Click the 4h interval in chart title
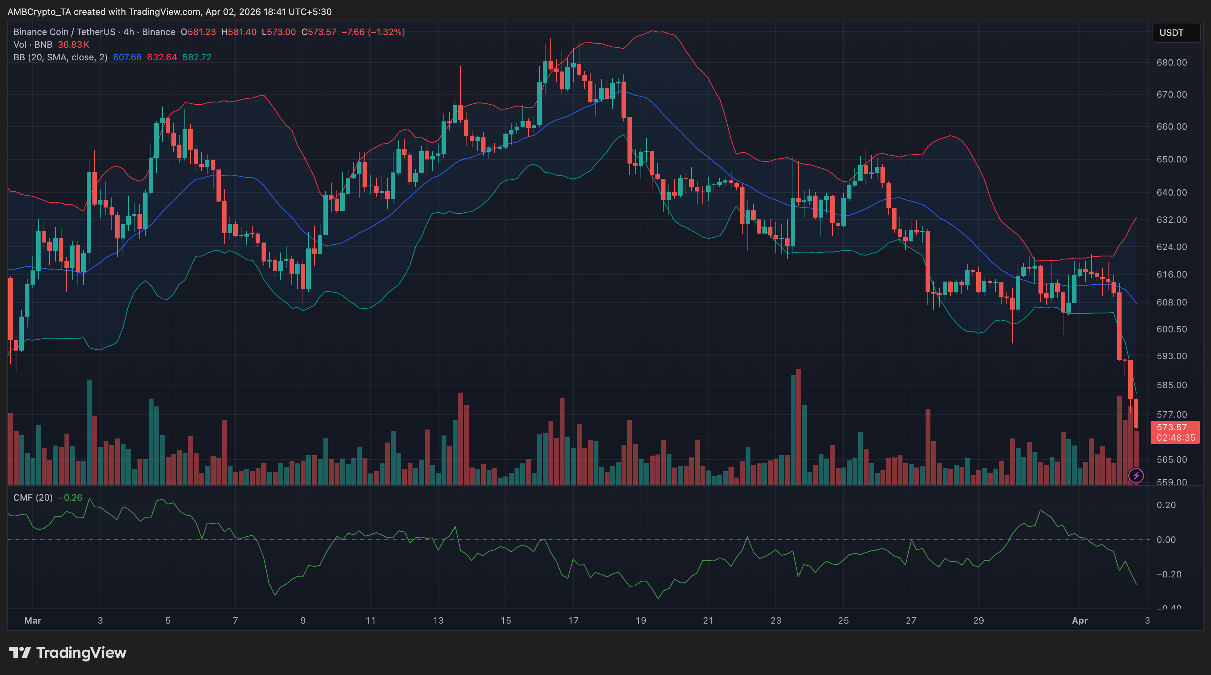This screenshot has width=1211, height=675. pyautogui.click(x=128, y=32)
